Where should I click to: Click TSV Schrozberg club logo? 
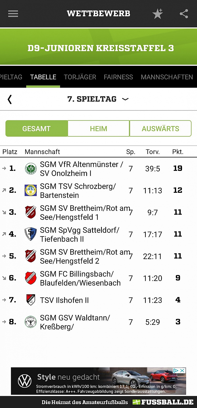[x=31, y=190]
